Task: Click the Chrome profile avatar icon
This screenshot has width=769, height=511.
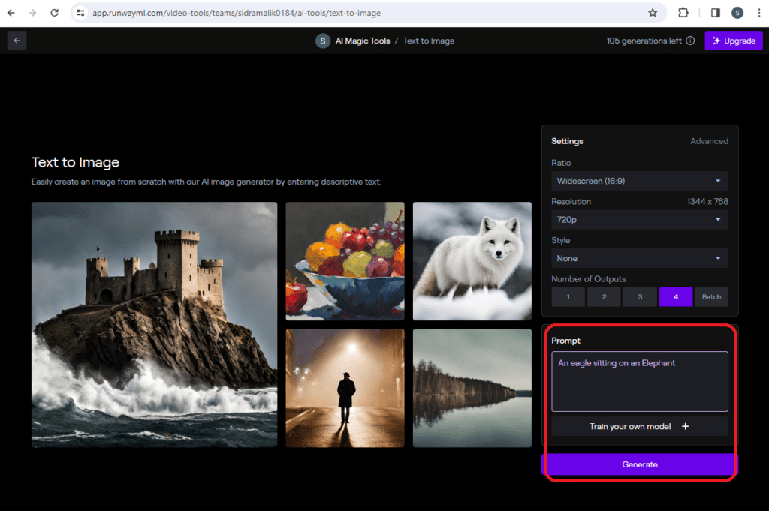Action: pos(737,12)
